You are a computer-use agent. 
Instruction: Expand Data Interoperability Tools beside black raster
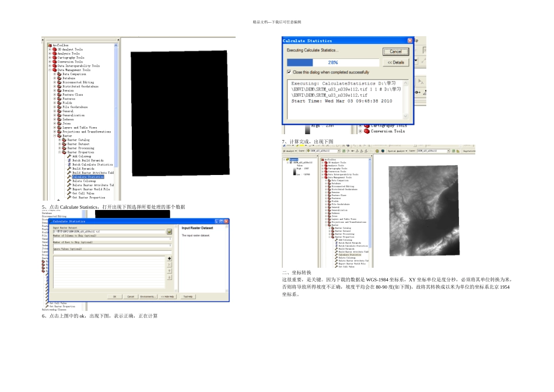50,66
